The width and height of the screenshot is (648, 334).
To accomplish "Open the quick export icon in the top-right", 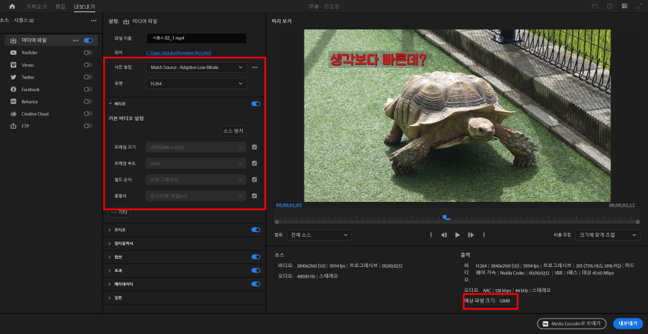I will [610, 6].
